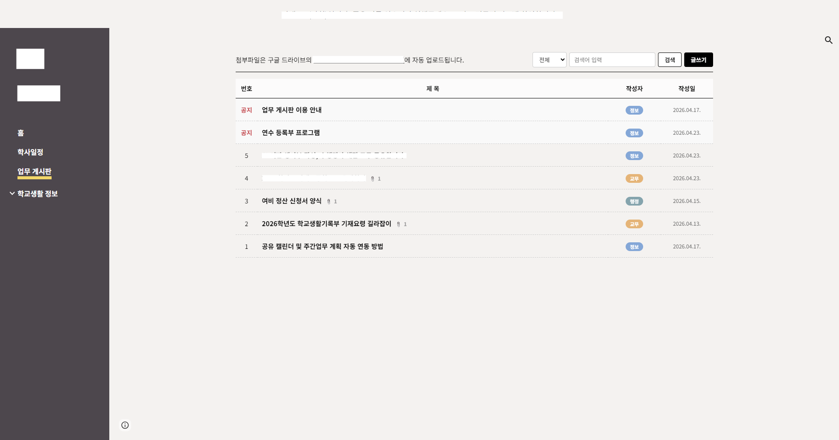Click the post number 2 cell

point(247,224)
